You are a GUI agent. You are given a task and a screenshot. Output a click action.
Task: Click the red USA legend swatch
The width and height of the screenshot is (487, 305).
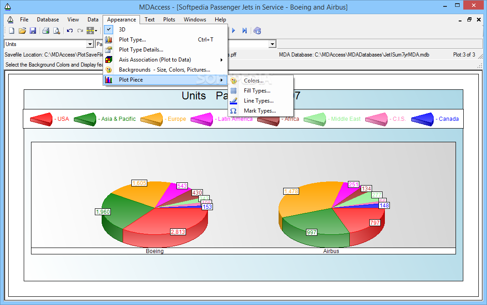click(41, 119)
